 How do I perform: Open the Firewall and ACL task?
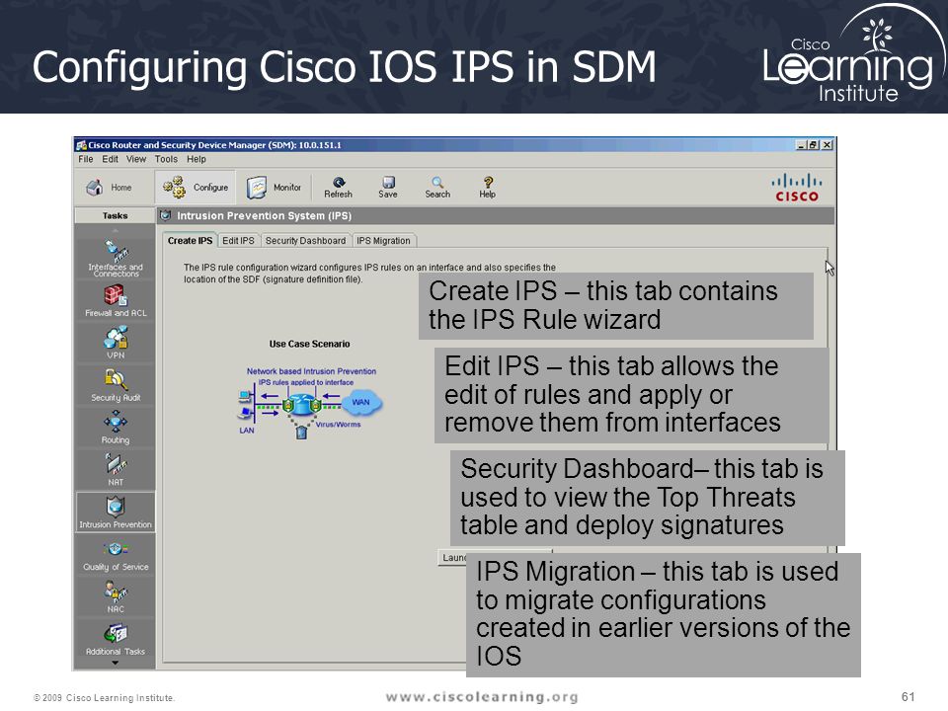click(116, 301)
